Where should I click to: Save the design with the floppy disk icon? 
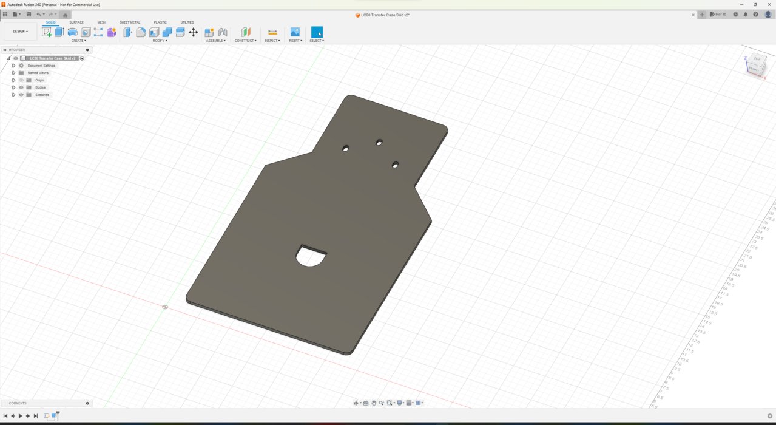28,15
